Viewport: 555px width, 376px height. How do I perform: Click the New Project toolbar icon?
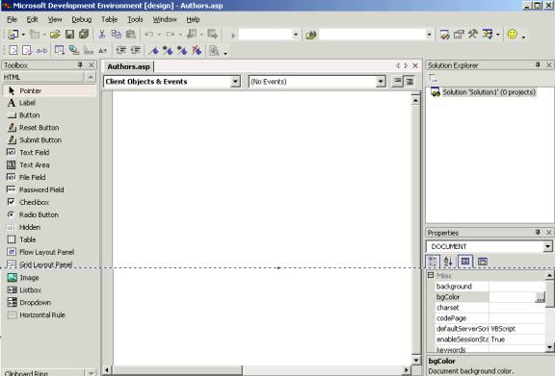13,35
